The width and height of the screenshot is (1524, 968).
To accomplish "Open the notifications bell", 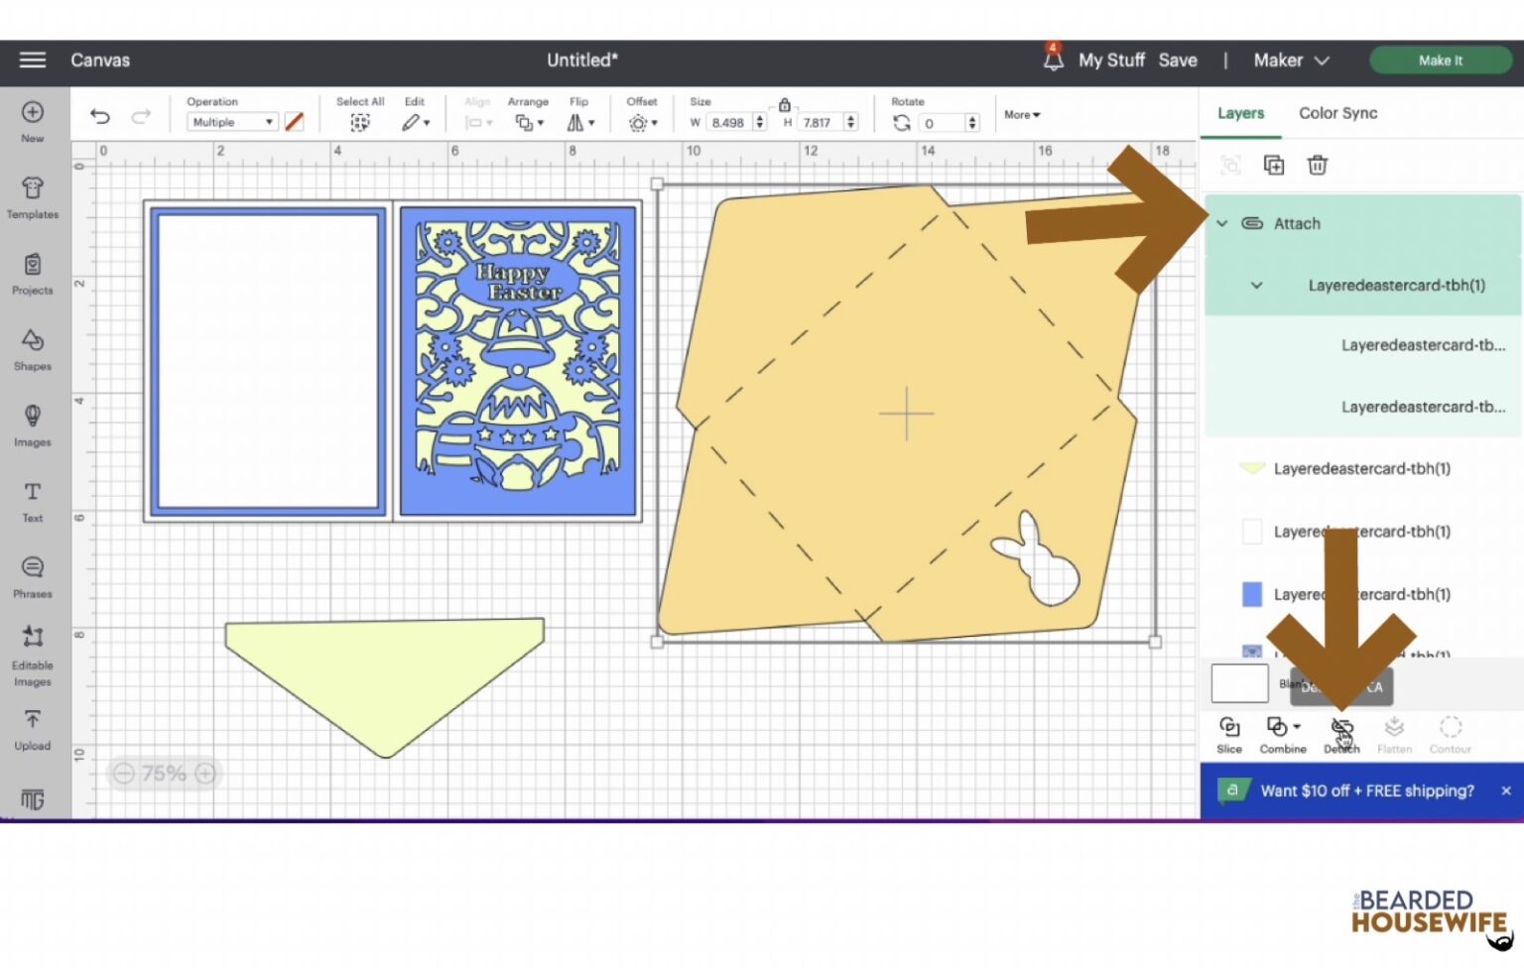I will pyautogui.click(x=1053, y=60).
